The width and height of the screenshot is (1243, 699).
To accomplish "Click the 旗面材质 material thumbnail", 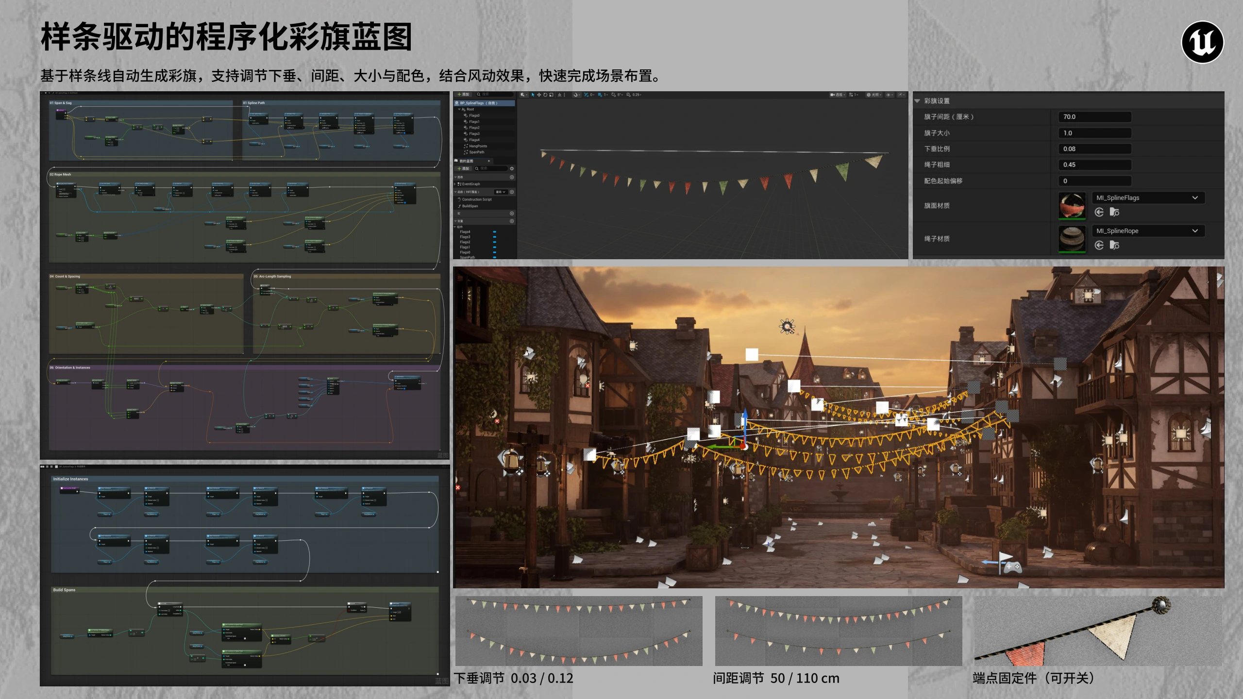I will (1072, 205).
